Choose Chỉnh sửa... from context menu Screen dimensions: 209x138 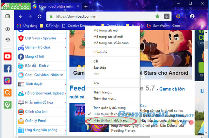coord(112,52)
